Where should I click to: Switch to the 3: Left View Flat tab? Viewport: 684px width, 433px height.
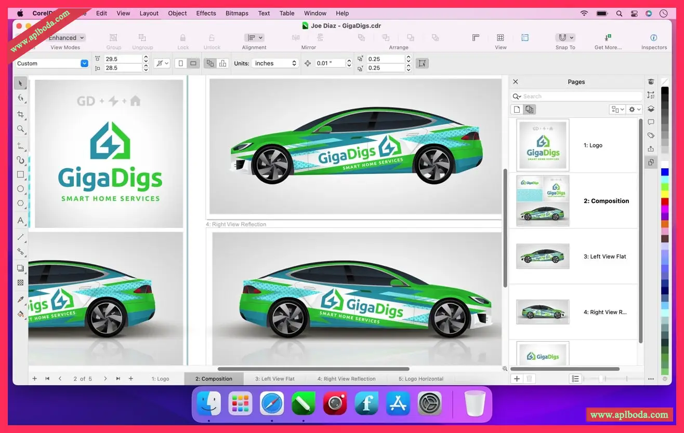tap(274, 378)
